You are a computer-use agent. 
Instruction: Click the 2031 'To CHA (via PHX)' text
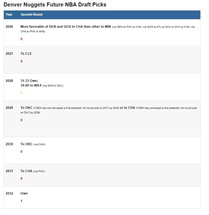[x=33, y=171]
